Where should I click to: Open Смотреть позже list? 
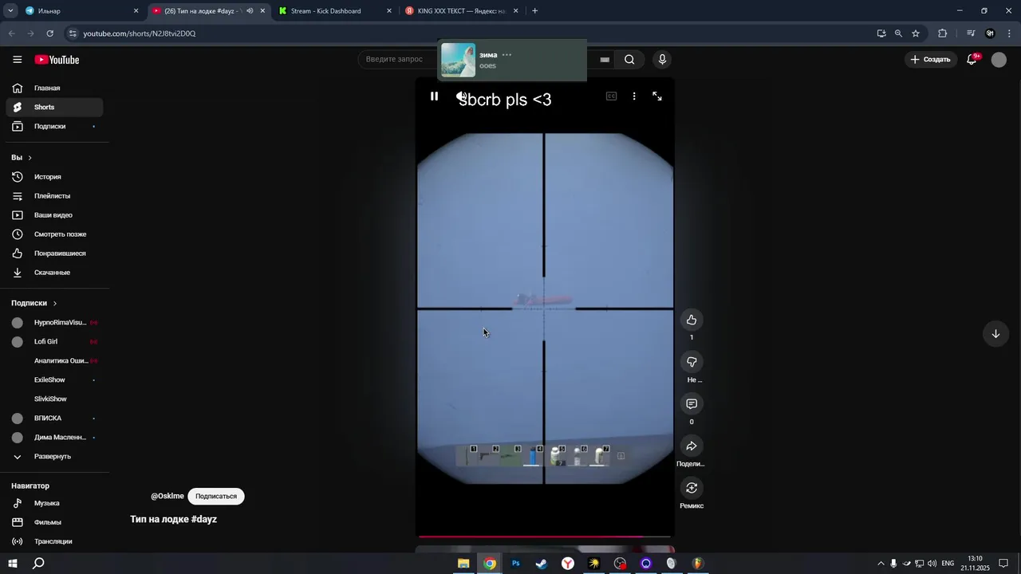(54, 234)
